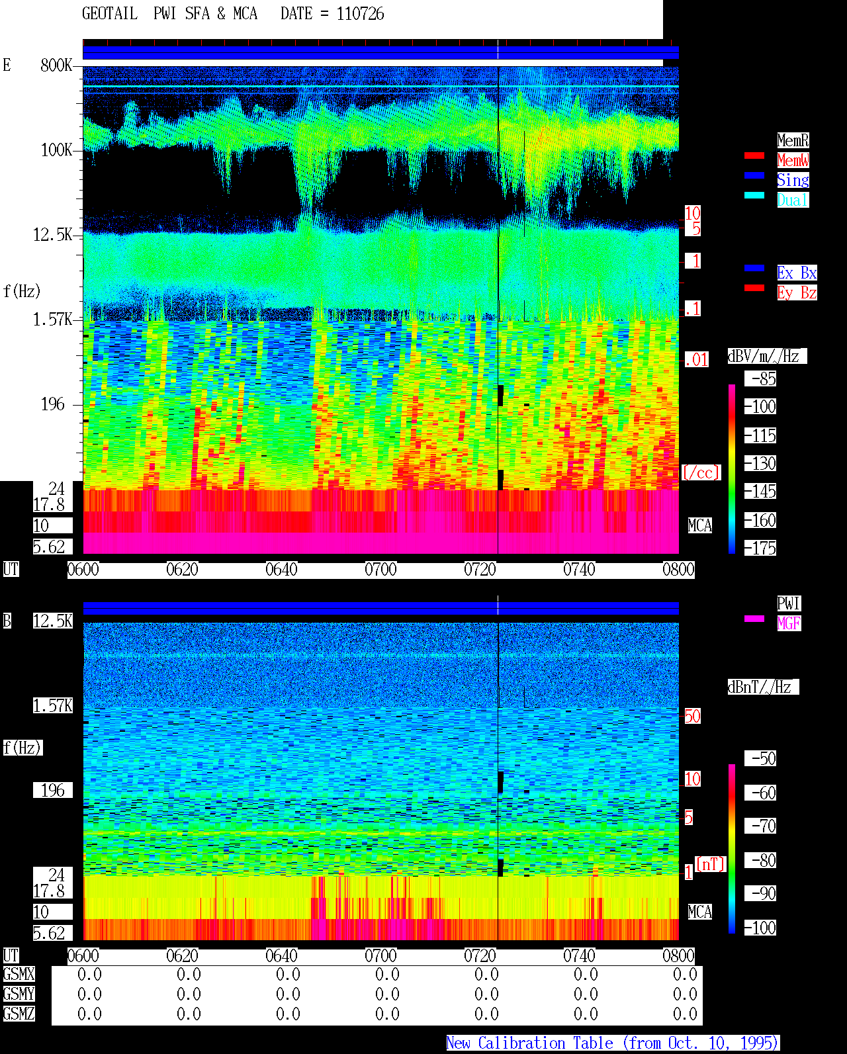Click the '1.57K' label in the B panel
Screen dimensions: 847x1054
[x=53, y=705]
